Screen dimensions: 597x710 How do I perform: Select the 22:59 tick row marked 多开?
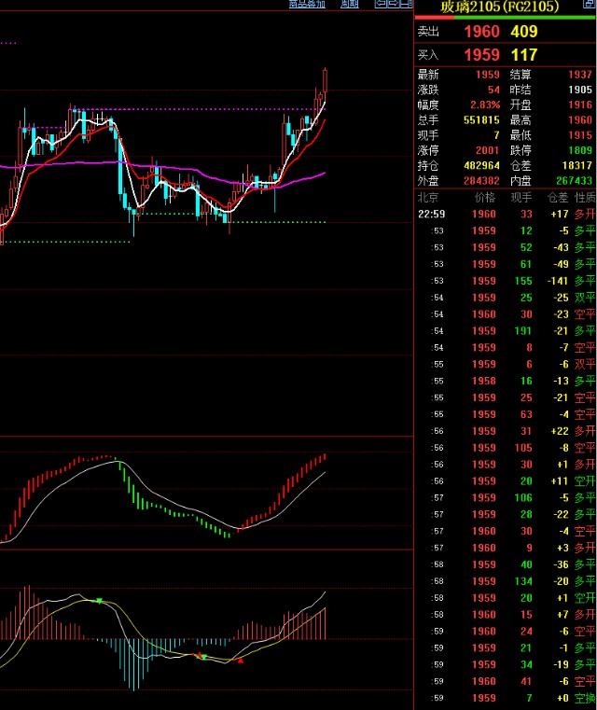[505, 215]
